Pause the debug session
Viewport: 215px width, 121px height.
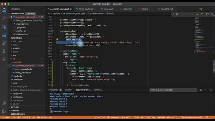(177, 14)
